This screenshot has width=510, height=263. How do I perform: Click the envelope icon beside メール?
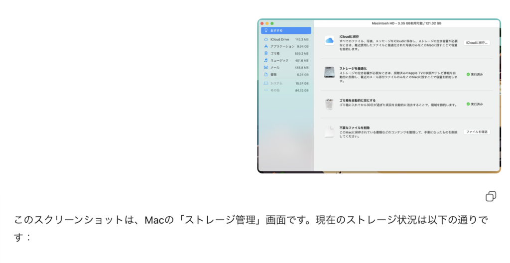coord(266,67)
